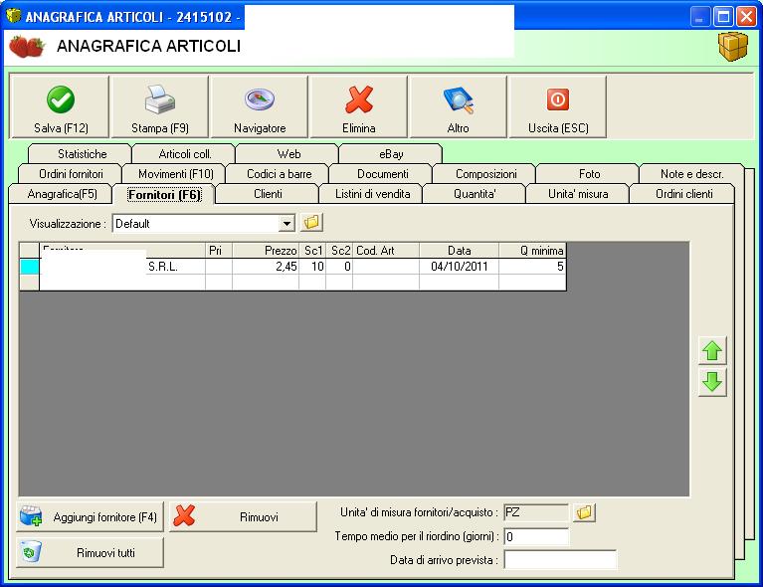Select the Sc2 cell value 0
The height and width of the screenshot is (587, 763).
coord(339,267)
